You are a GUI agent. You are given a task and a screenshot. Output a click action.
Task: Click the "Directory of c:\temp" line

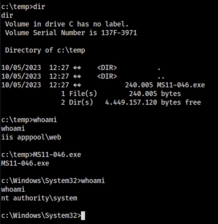pyautogui.click(x=45, y=50)
